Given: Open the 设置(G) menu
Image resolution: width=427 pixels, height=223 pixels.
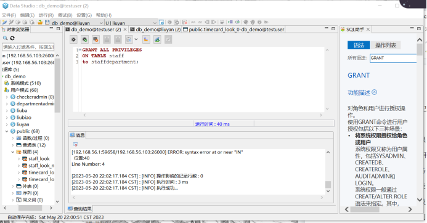Looking at the screenshot, I should 84,15.
